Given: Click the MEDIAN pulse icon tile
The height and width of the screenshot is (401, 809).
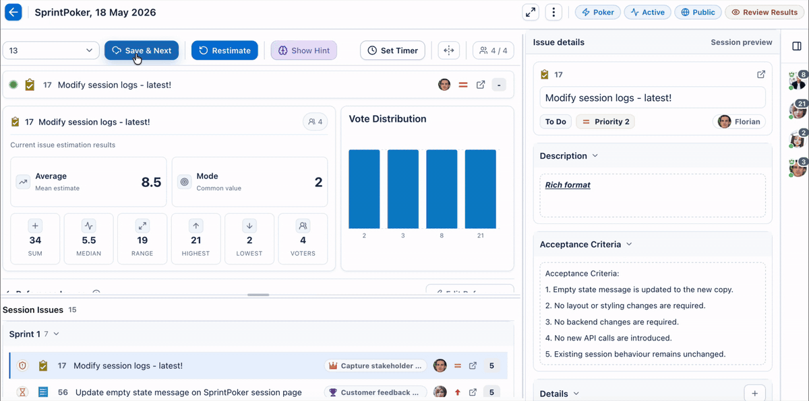Looking at the screenshot, I should (x=89, y=226).
